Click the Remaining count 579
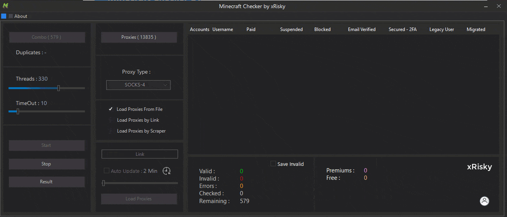The image size is (507, 217). click(x=245, y=201)
